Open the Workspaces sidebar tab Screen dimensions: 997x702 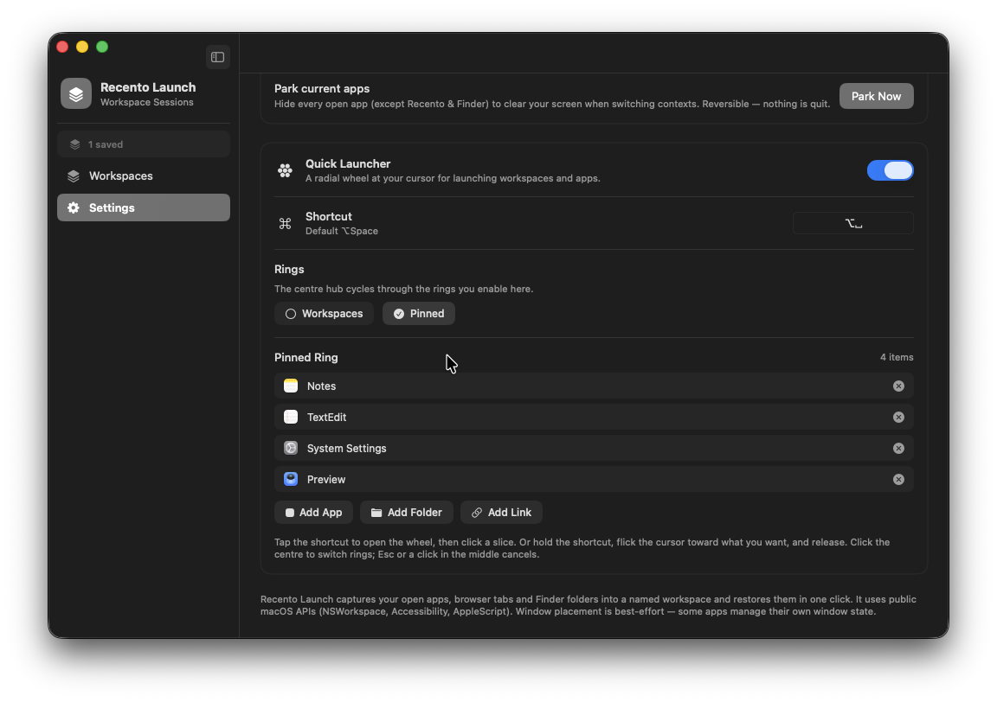144,176
